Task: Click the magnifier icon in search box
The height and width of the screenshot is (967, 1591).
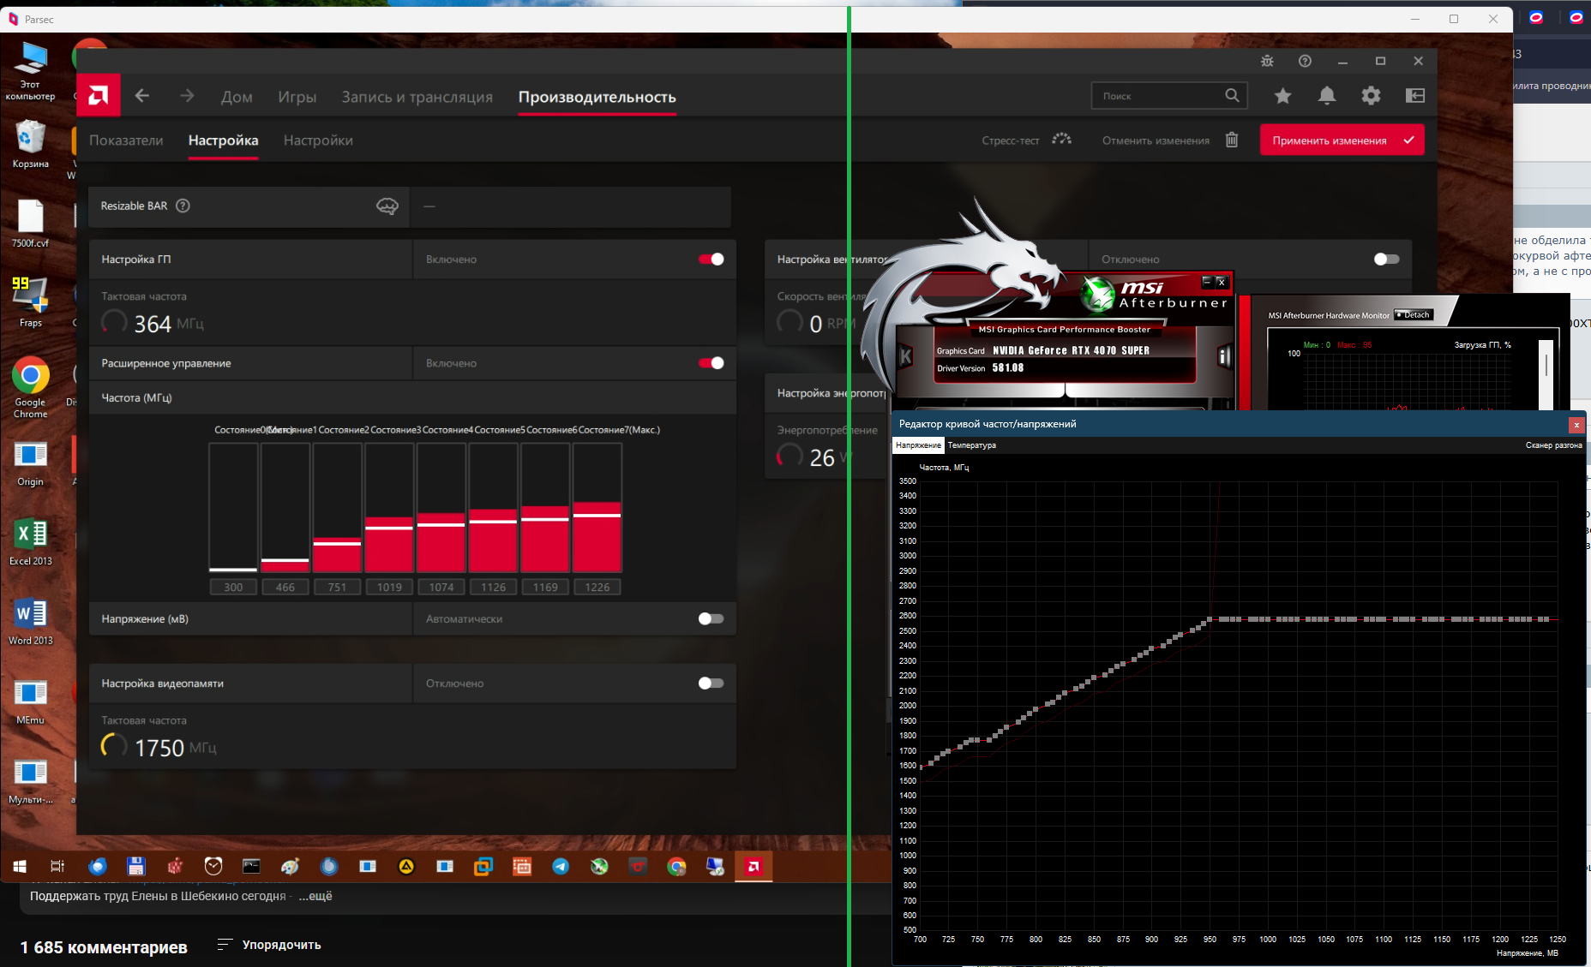Action: [x=1232, y=96]
